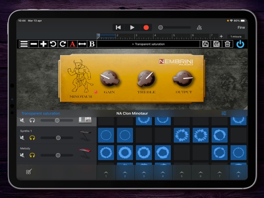
Task: Open the Transparent saturation preset link
Action: tap(41, 113)
